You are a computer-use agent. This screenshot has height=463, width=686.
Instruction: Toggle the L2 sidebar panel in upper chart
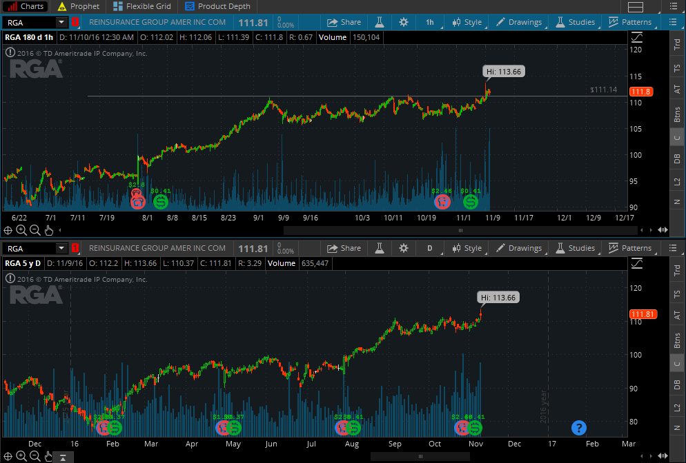(677, 181)
